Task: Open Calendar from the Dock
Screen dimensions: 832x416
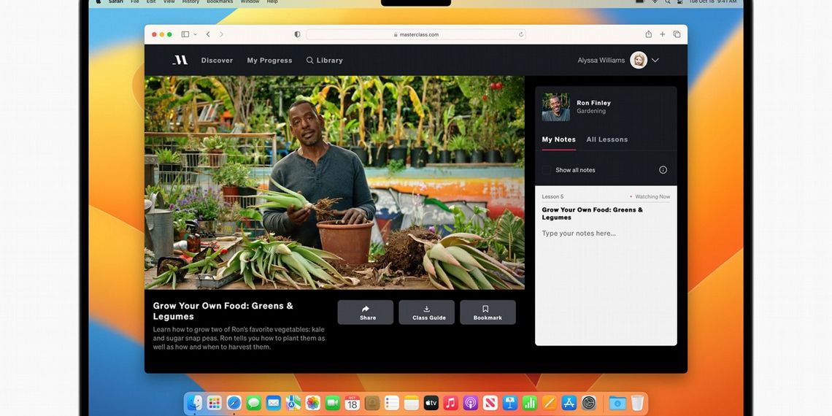Action: click(x=353, y=403)
